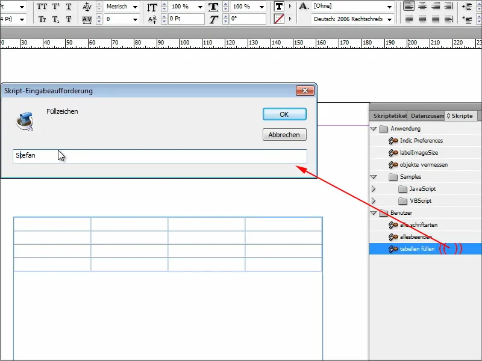Select the JavaScript folder row
Screen dimensions: 482x361
coord(425,189)
